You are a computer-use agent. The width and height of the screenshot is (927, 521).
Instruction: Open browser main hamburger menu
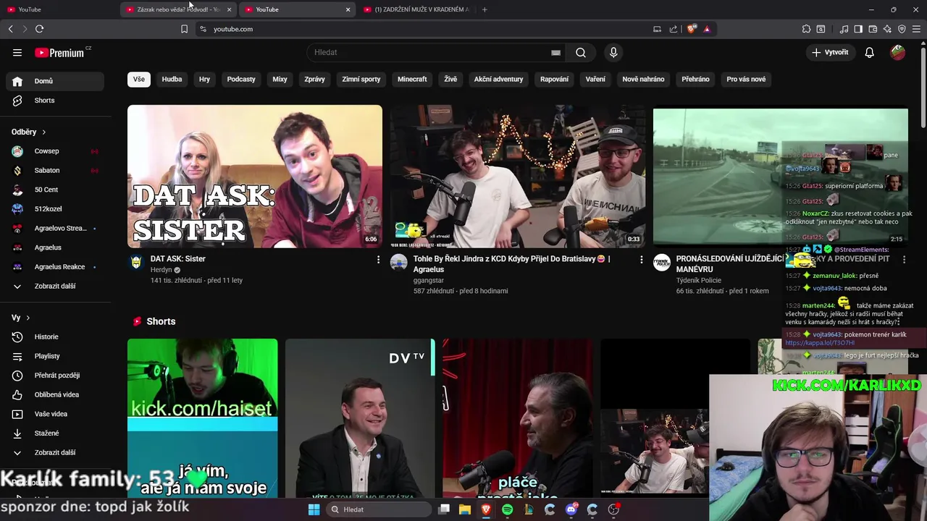coord(917,29)
